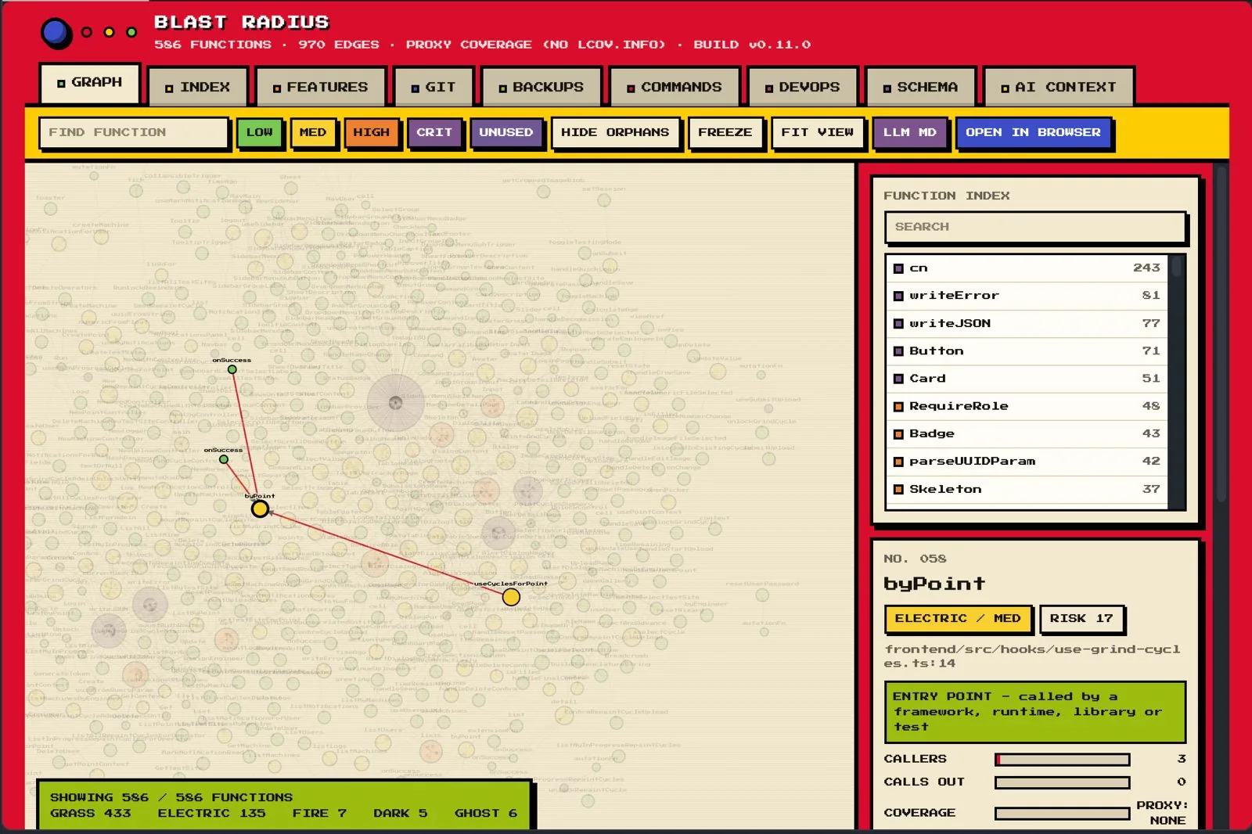Screen dimensions: 1252x834
Task: Select Button in the function index
Action: pos(1027,351)
